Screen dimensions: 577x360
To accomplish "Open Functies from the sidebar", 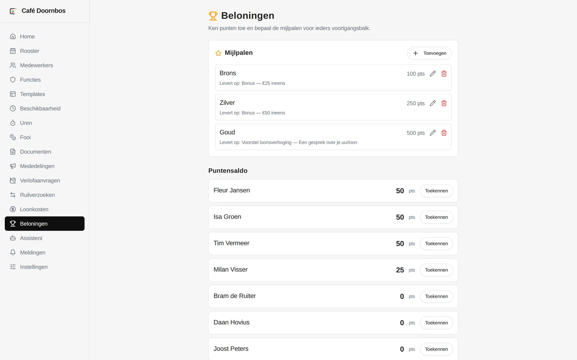I will (45, 80).
